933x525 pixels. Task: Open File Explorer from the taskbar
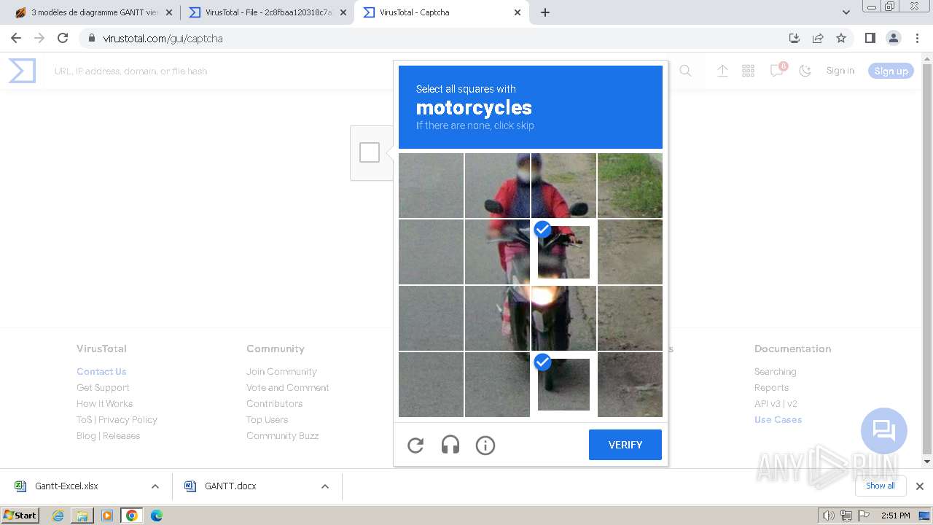point(82,516)
